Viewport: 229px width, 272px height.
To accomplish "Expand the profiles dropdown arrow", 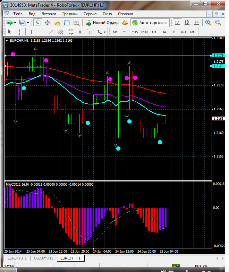I will click(x=28, y=23).
